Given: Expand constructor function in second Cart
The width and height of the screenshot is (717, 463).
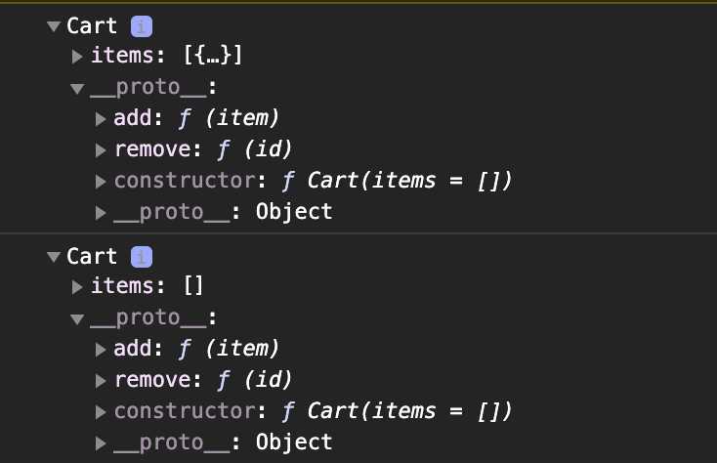Looking at the screenshot, I should 101,412.
